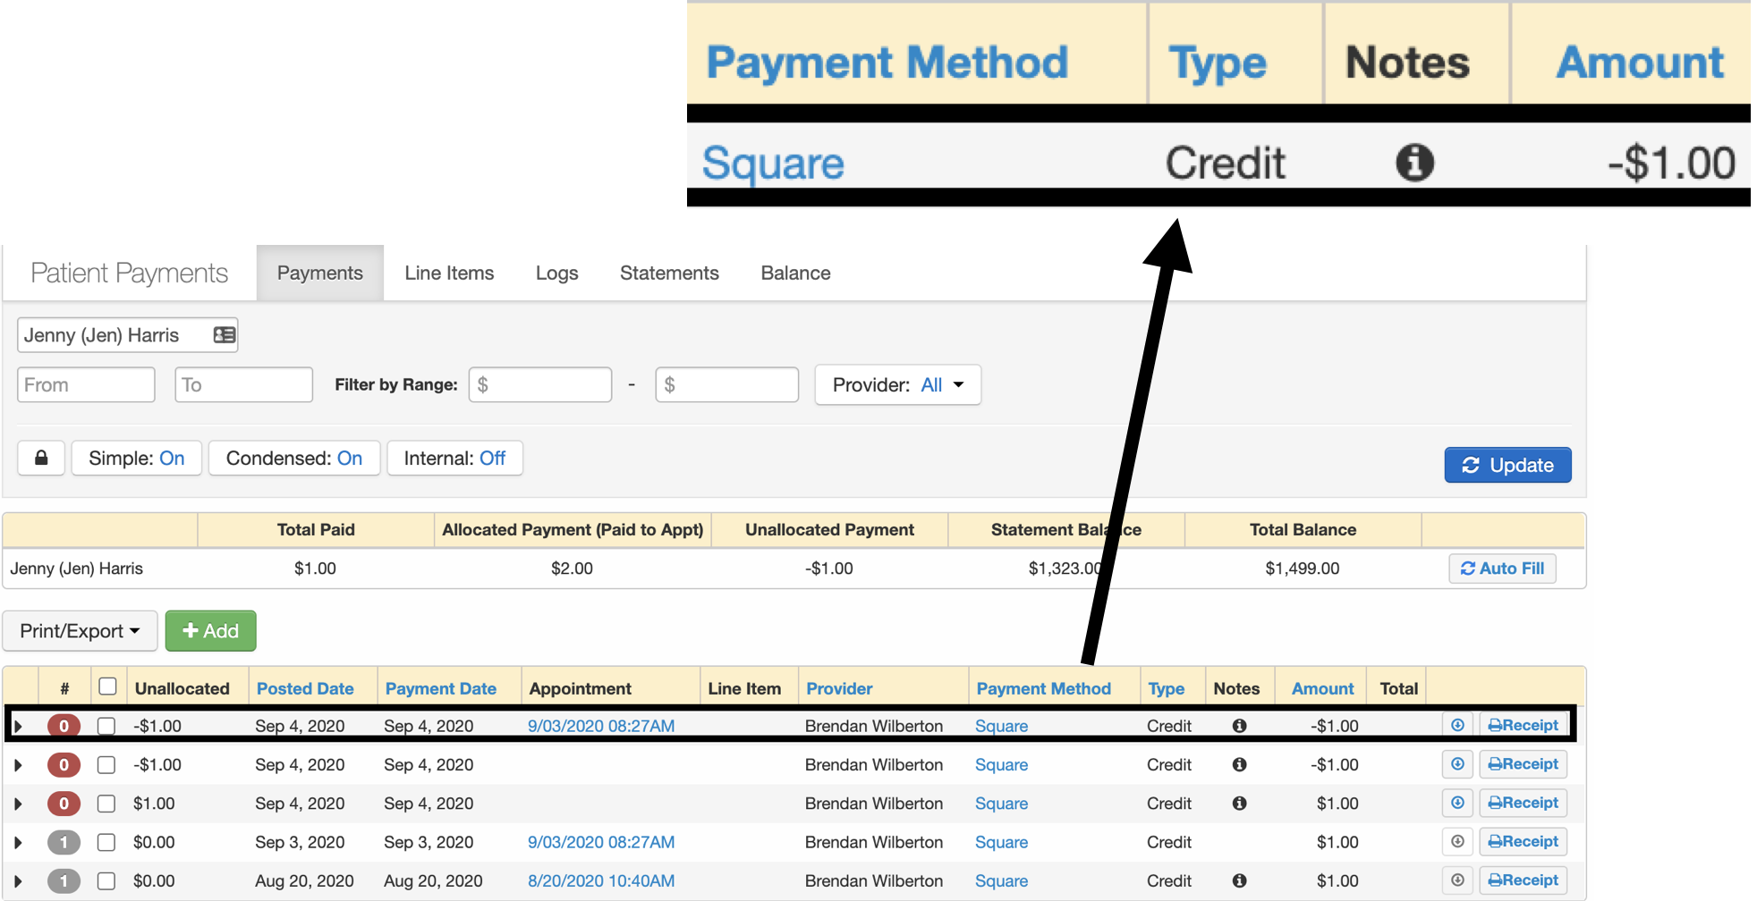
Task: Click info icon in enlarged Square callout
Action: [x=1414, y=163]
